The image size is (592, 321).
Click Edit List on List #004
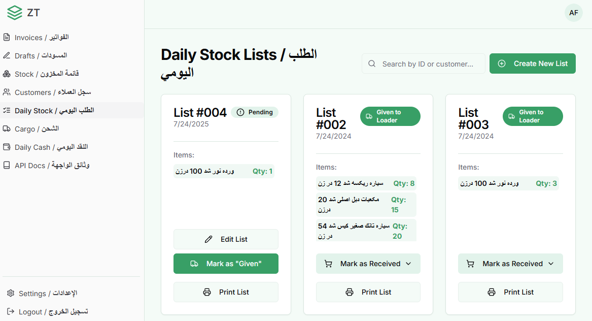226,239
